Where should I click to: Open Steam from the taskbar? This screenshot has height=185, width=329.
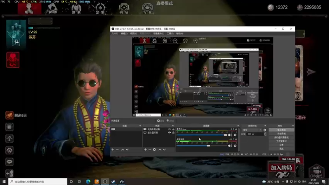(114, 181)
